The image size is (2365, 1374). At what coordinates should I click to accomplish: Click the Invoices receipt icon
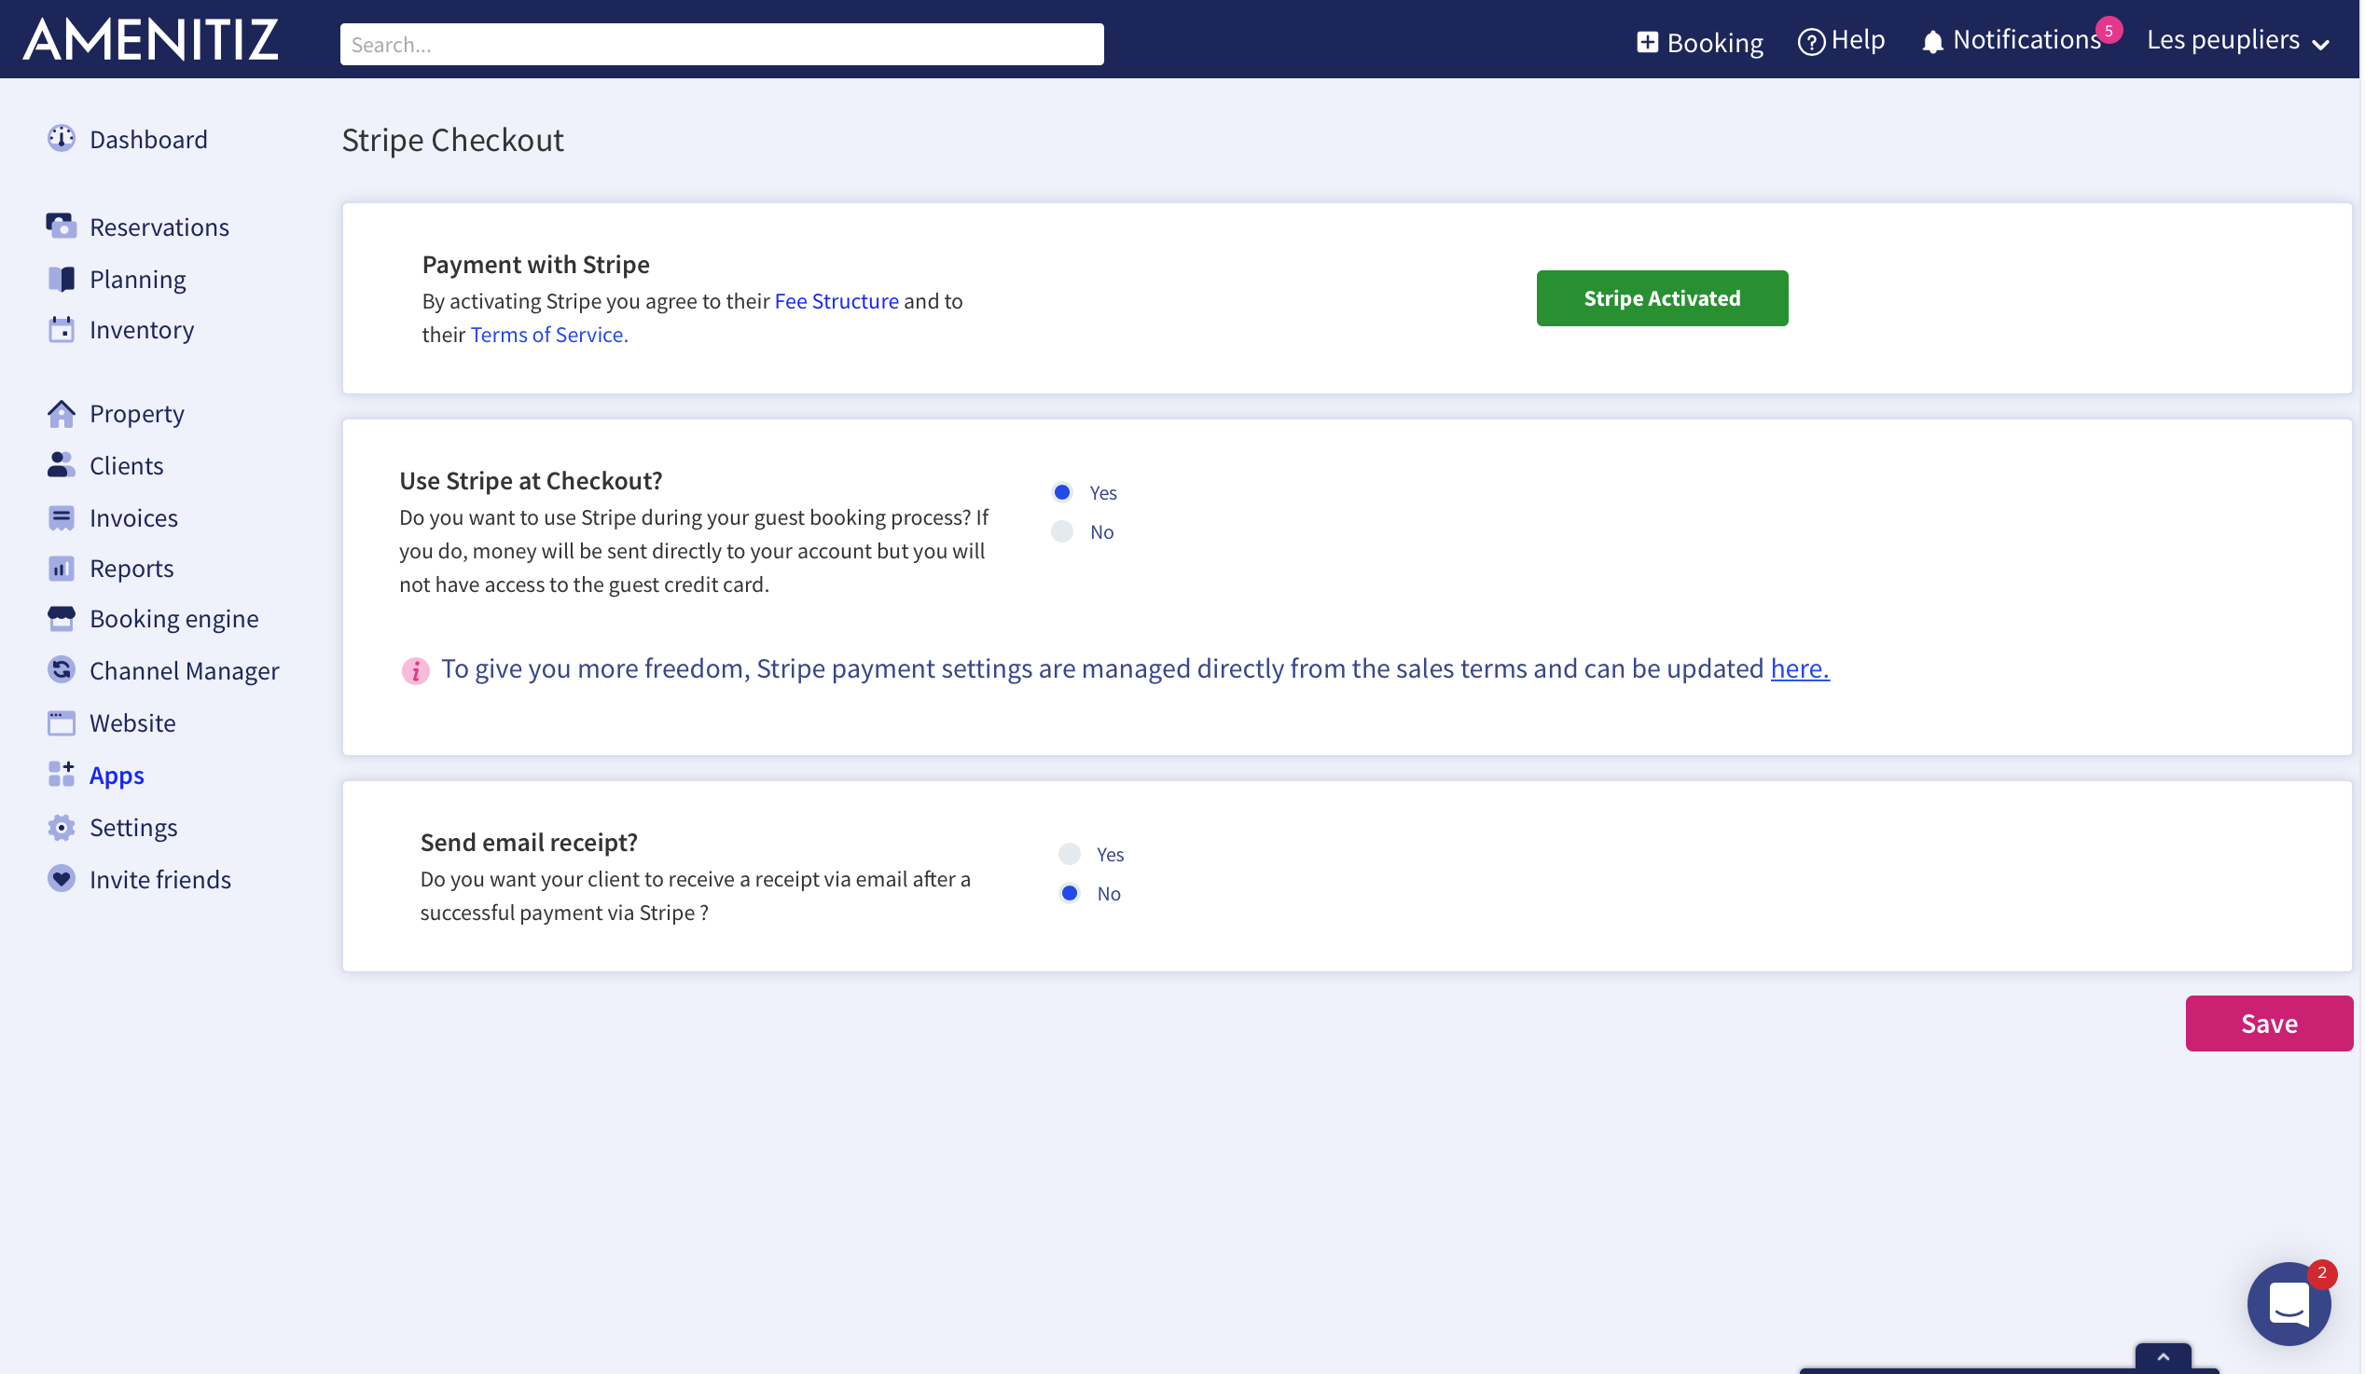[x=61, y=517]
